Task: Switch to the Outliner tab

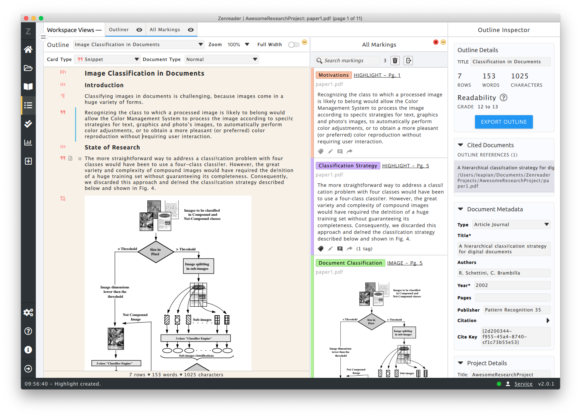Action: (x=119, y=30)
